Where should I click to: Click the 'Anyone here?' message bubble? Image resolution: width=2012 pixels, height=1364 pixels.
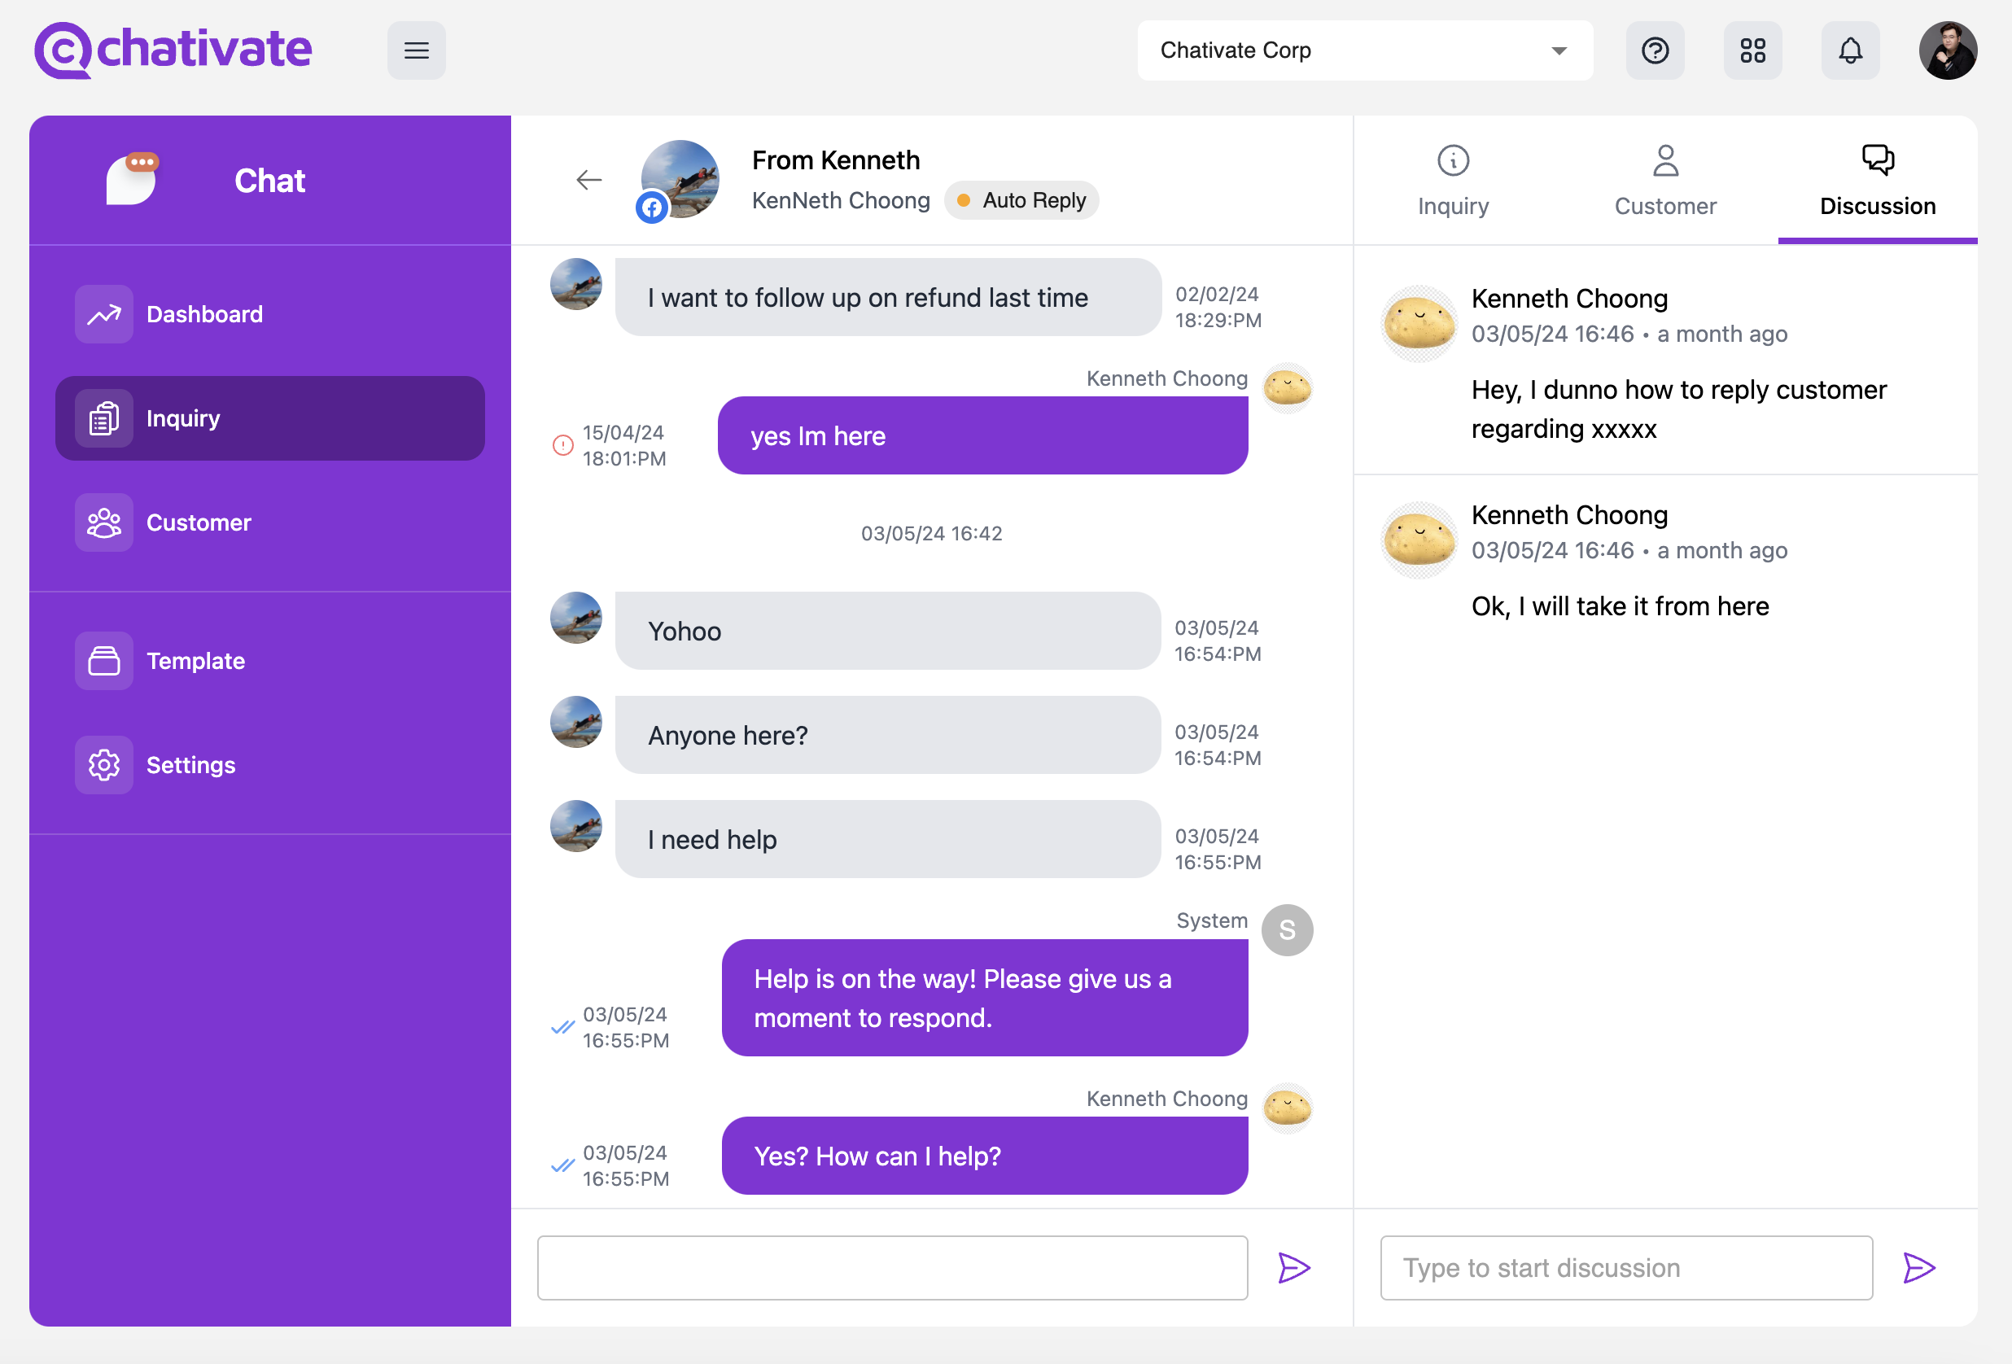pyautogui.click(x=887, y=735)
